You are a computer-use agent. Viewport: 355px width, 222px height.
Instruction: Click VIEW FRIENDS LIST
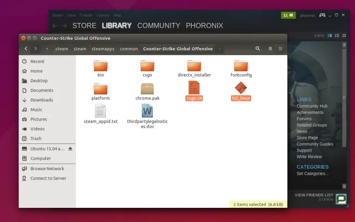(x=314, y=195)
